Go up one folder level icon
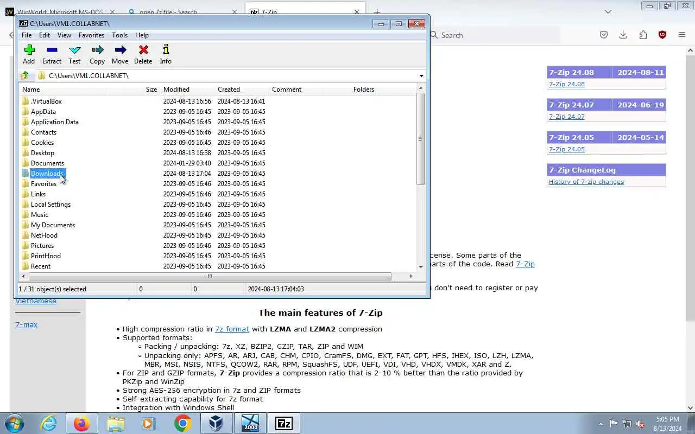The image size is (695, 434). coord(24,75)
